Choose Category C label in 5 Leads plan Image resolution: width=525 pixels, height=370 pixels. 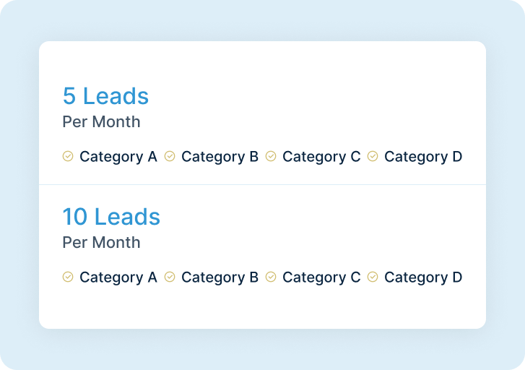321,157
